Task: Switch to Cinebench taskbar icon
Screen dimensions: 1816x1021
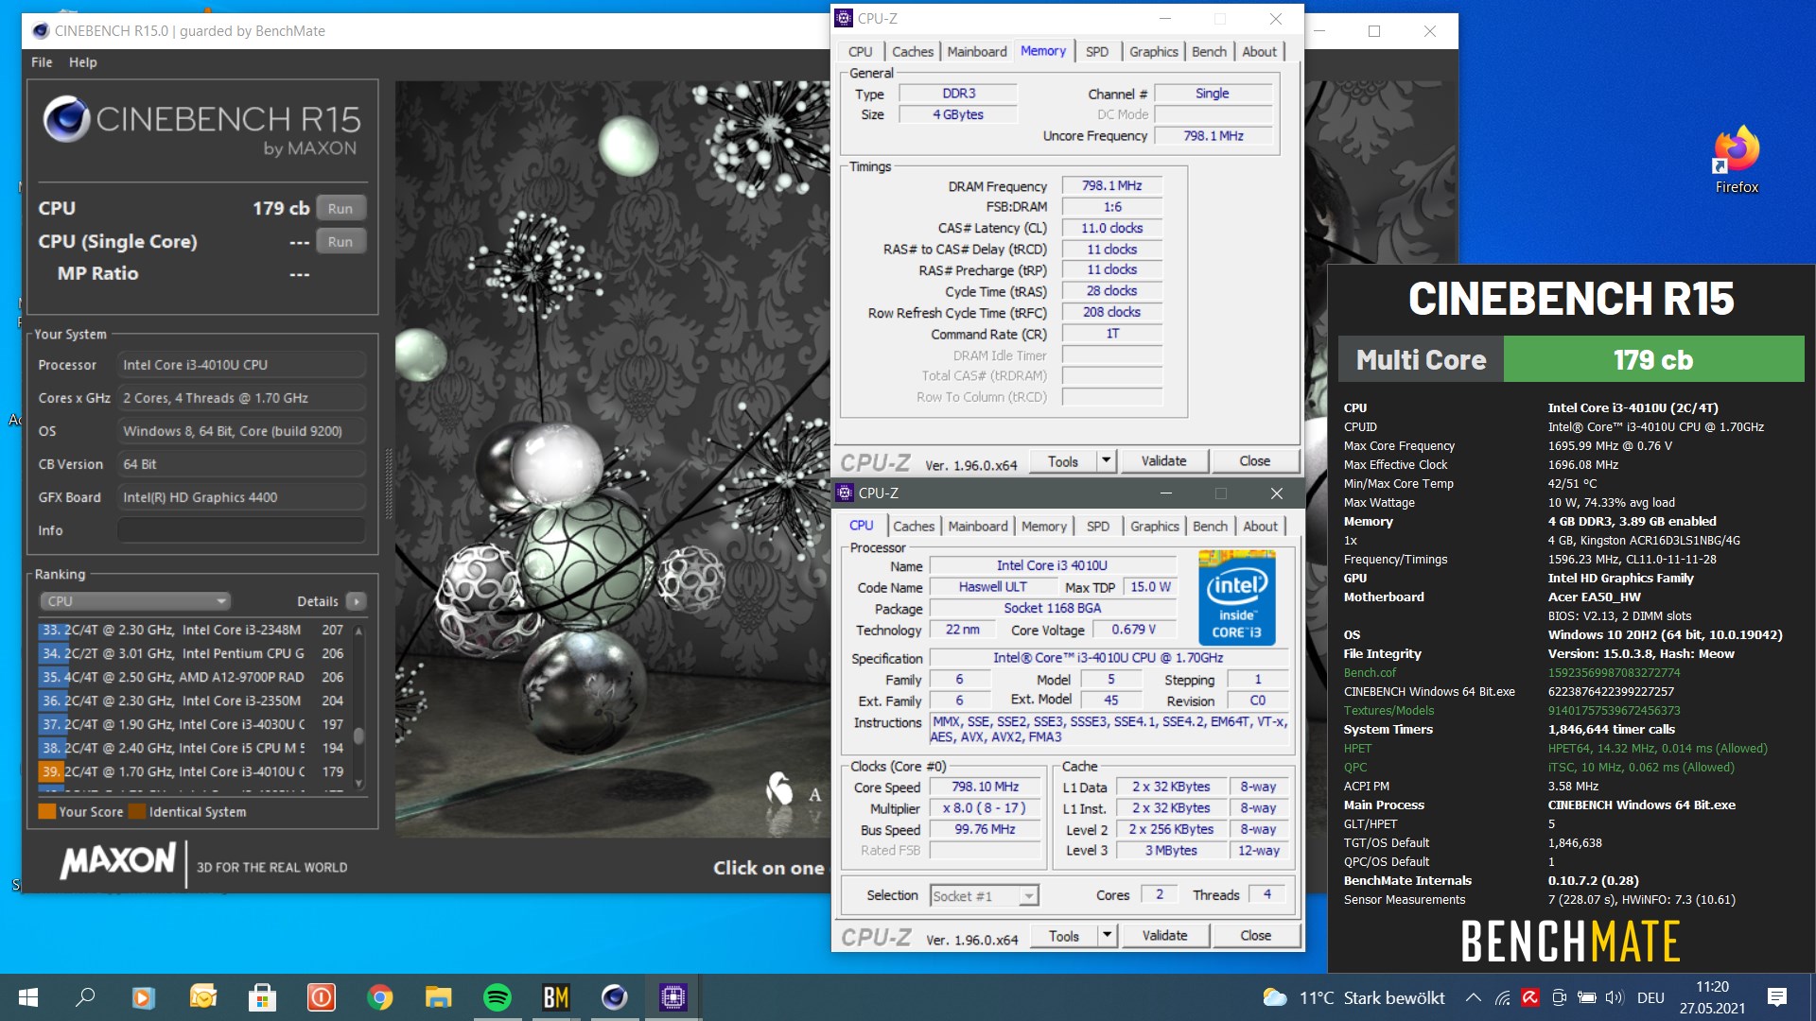Action: pyautogui.click(x=615, y=997)
